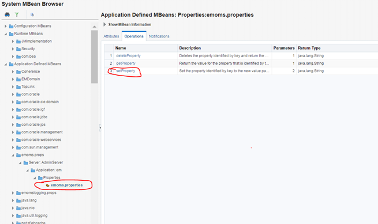Select com.oracle.webservices tree item
The image size is (378, 224).
(x=41, y=140)
